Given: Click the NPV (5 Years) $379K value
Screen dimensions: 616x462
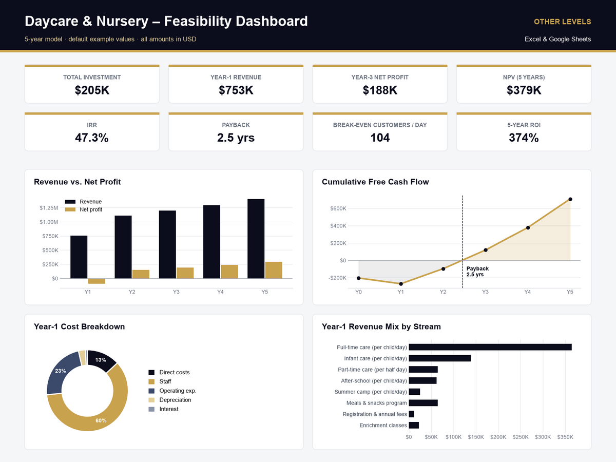Looking at the screenshot, I should [524, 90].
